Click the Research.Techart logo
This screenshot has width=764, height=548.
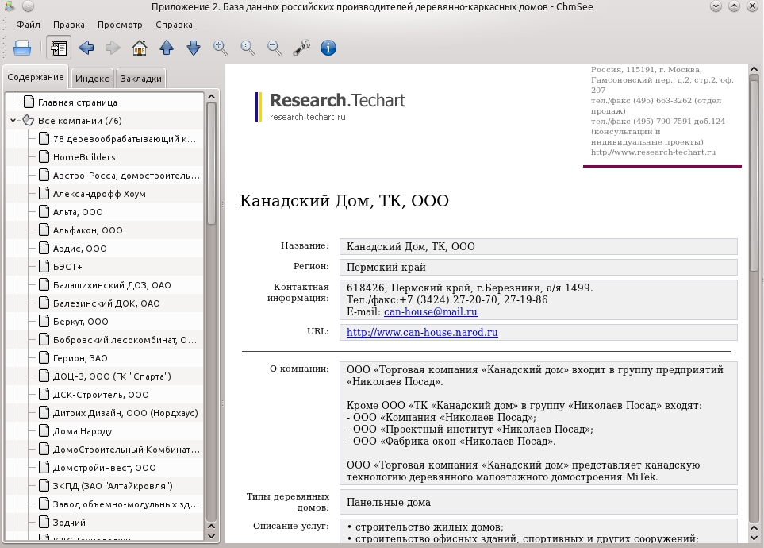pos(330,106)
